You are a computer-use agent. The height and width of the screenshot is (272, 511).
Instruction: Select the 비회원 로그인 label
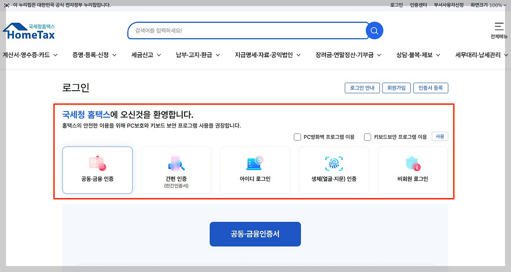pos(413,179)
